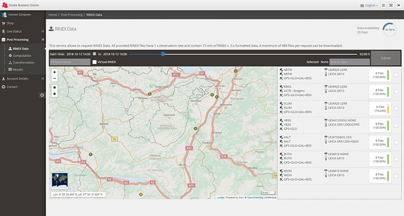Viewport: 404px width, 216px height.
Task: Open the hamburger menu icon in header
Action: [383, 5]
